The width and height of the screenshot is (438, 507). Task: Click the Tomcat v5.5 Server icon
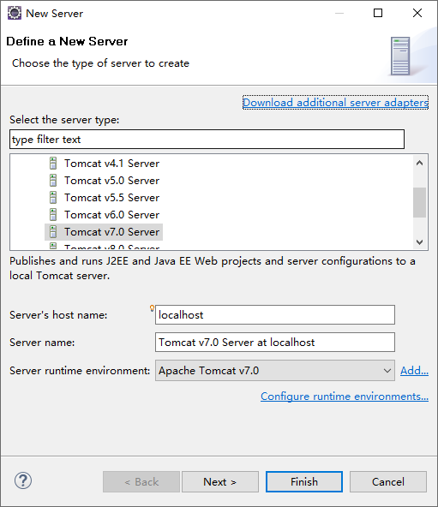click(x=53, y=198)
